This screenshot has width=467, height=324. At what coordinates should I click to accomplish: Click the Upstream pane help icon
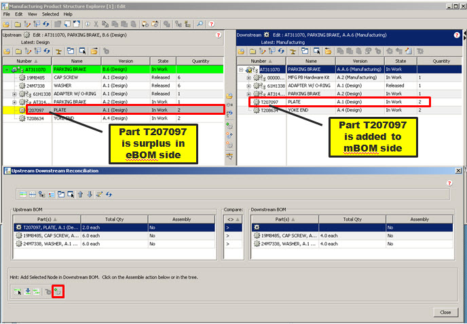[219, 35]
